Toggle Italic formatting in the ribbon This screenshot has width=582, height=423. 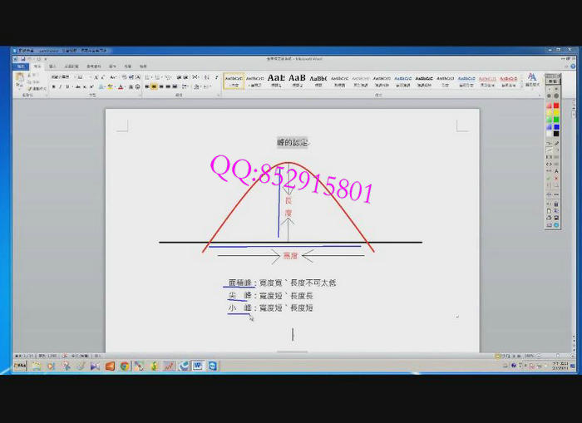point(61,86)
